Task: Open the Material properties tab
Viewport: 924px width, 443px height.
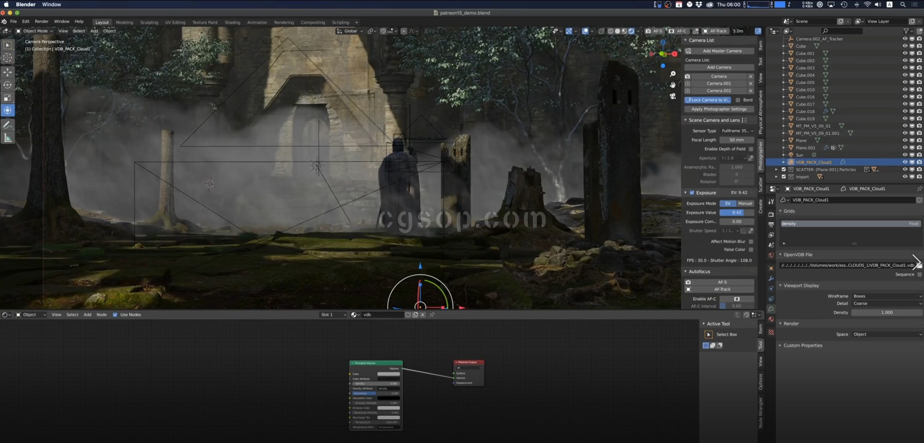Action: click(x=771, y=319)
